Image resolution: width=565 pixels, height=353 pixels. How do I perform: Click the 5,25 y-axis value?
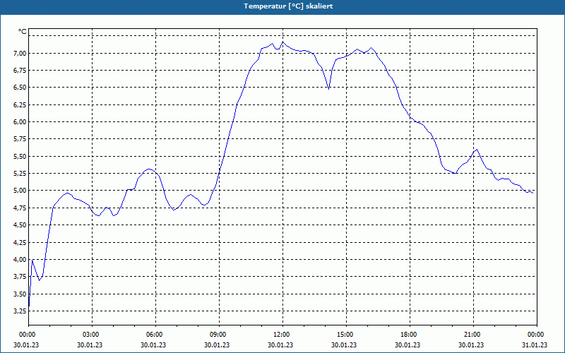pos(20,173)
